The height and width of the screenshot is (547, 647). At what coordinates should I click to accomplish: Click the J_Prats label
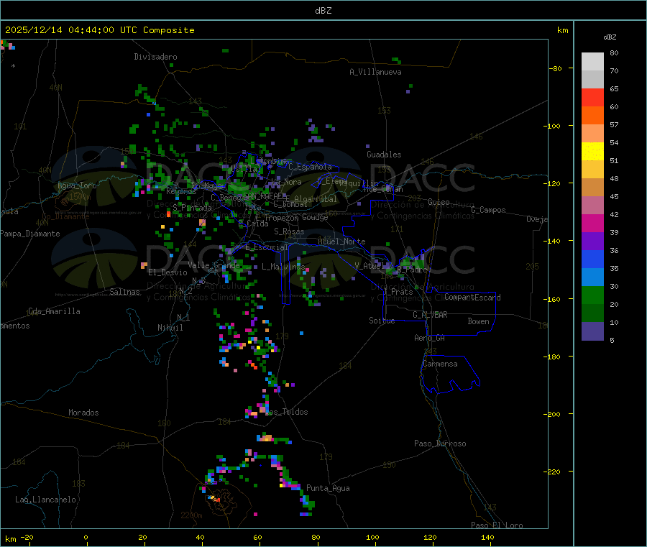coord(398,291)
